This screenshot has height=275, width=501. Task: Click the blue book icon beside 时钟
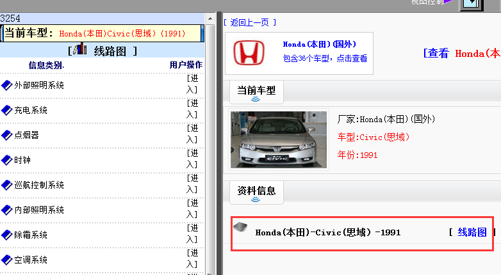[x=6, y=160]
